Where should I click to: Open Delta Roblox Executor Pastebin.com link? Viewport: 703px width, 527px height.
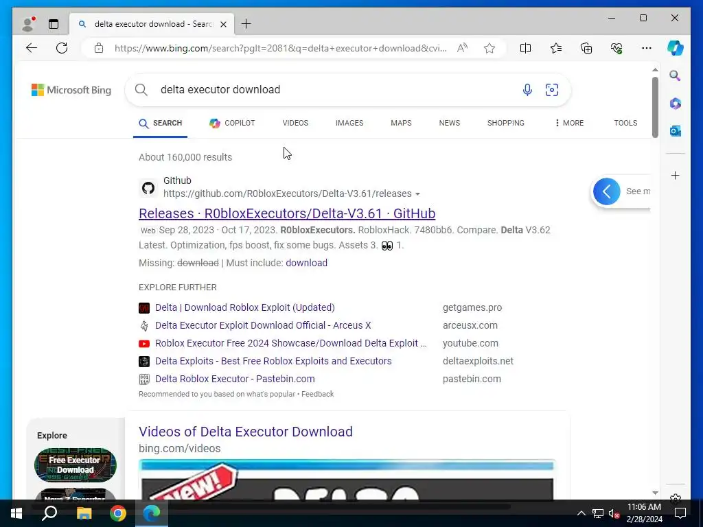(235, 379)
